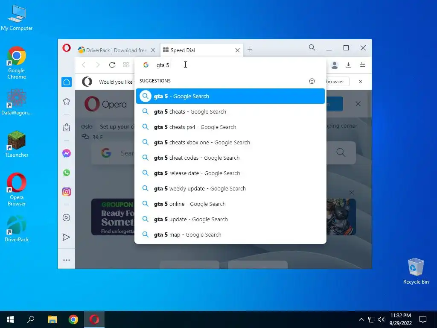Click the search tabs magnifier icon
The image size is (437, 328).
[x=312, y=48]
